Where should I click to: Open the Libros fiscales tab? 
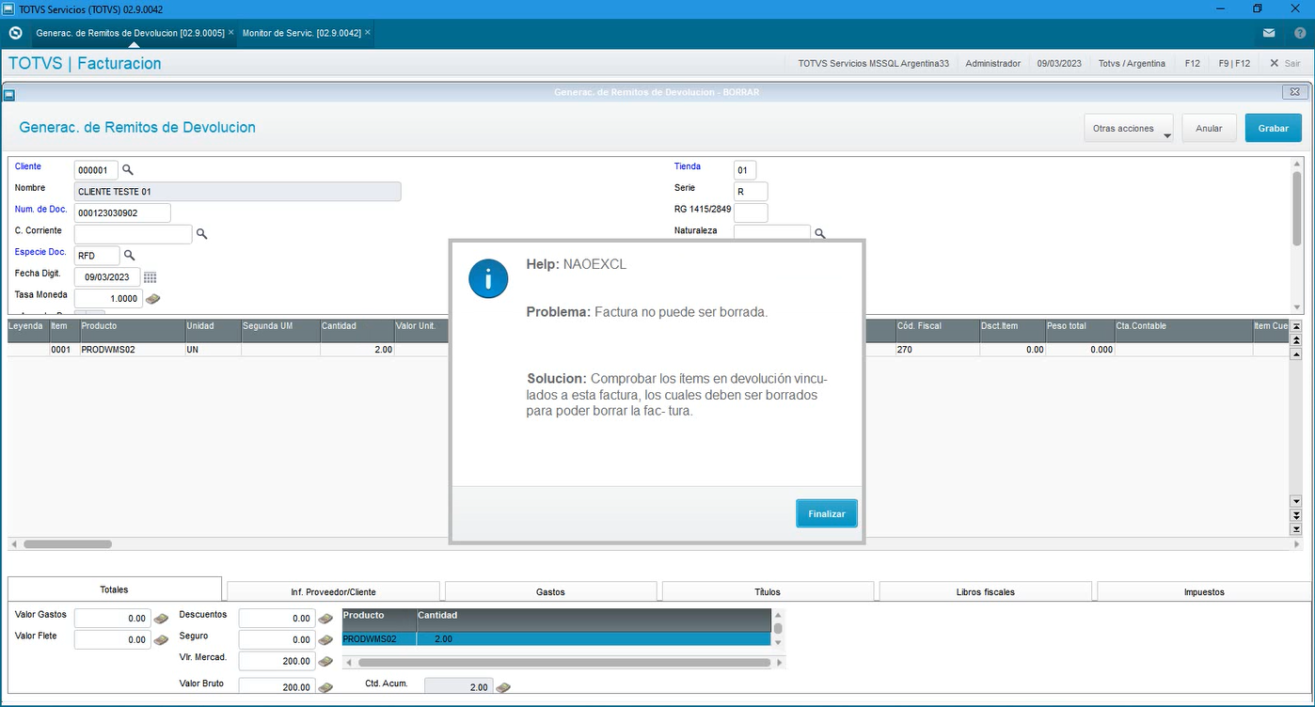click(x=985, y=591)
